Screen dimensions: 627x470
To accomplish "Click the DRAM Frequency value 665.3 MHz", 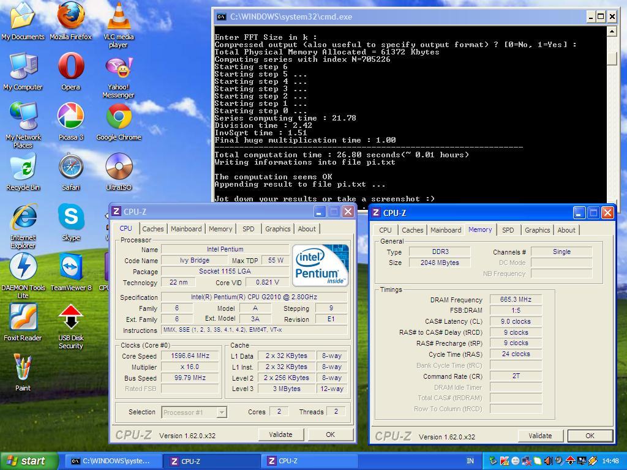I will (516, 299).
